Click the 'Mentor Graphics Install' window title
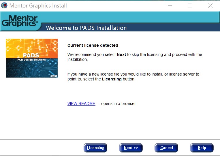220x156 pixels. (38, 5)
